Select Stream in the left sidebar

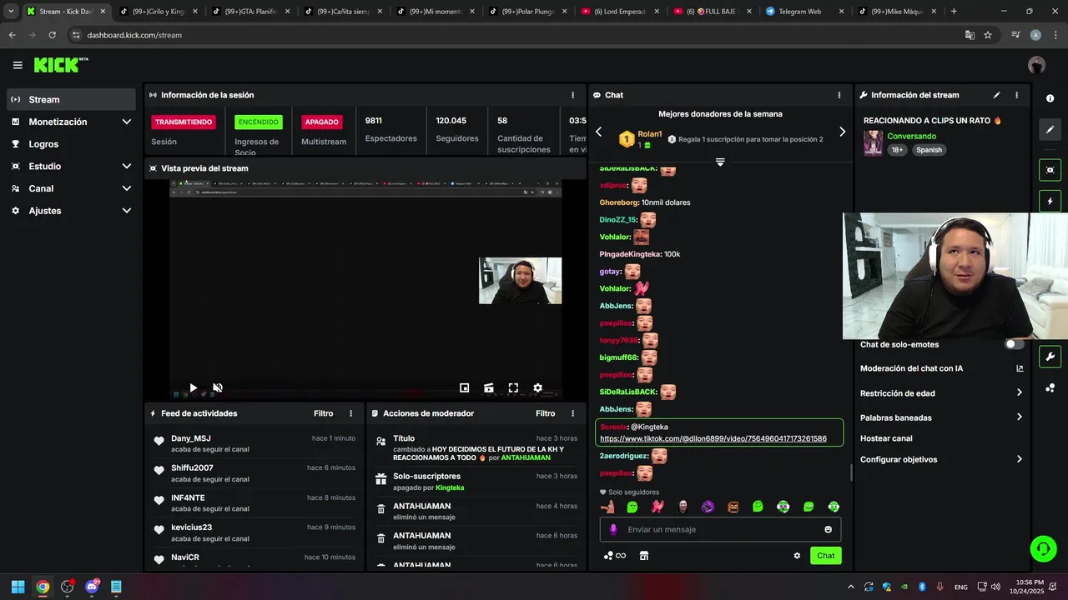[71, 99]
